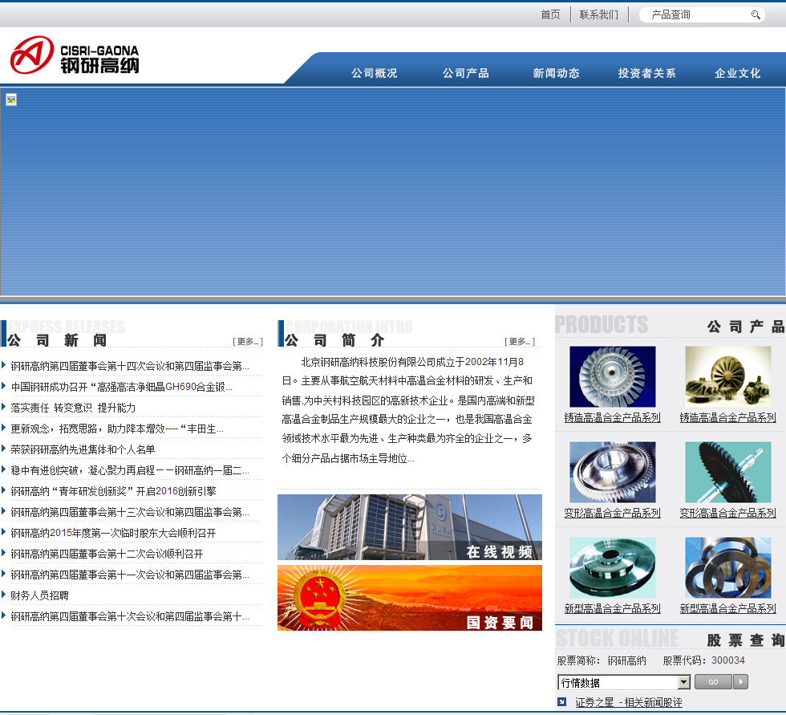This screenshot has height=715, width=786.
Task: Open 荣获钢研高纳先进集体和个人名单 article
Action: 83,449
